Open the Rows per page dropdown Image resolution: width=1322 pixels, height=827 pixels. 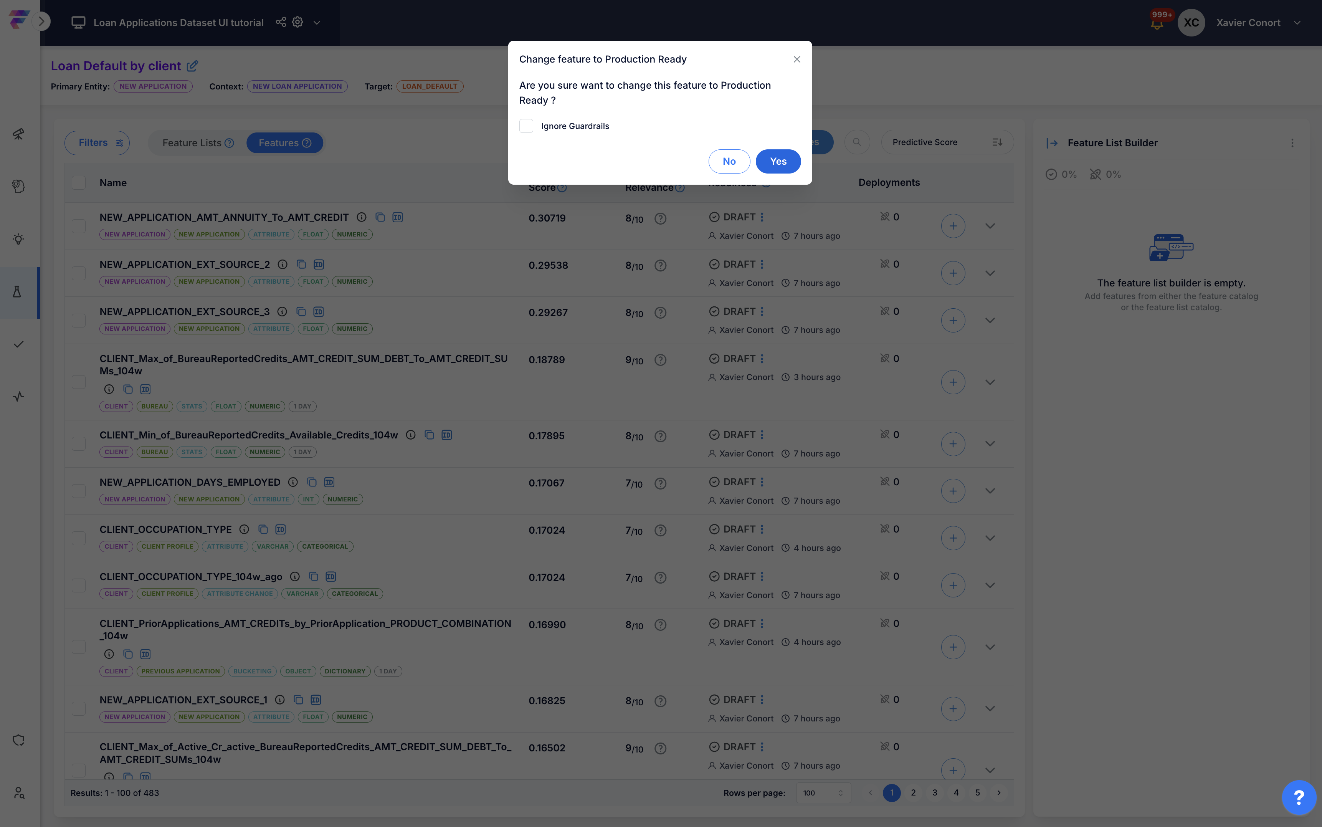(823, 793)
